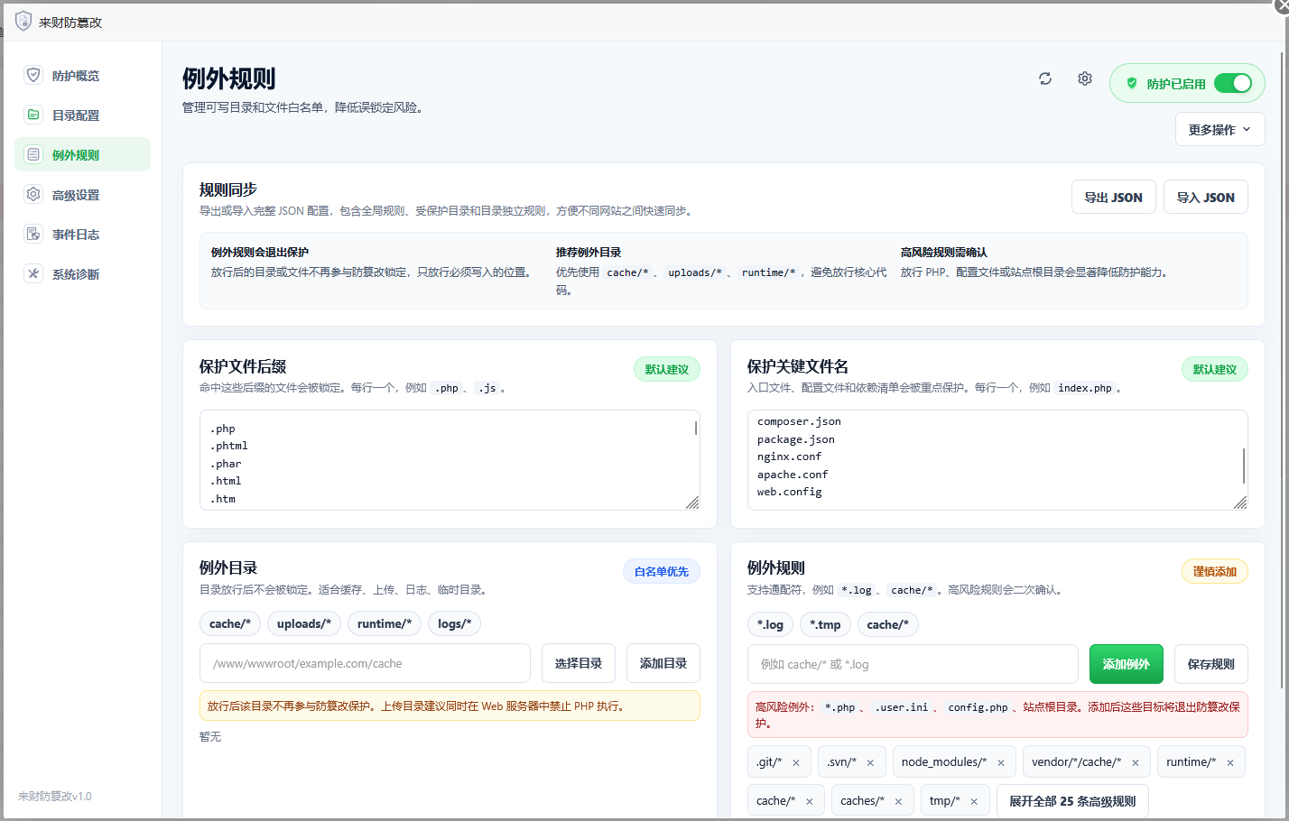Click the composer.json line in filename list
The width and height of the screenshot is (1289, 821).
pyautogui.click(x=799, y=421)
